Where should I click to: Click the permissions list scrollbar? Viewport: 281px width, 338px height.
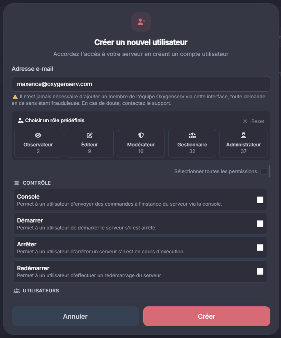point(270,171)
